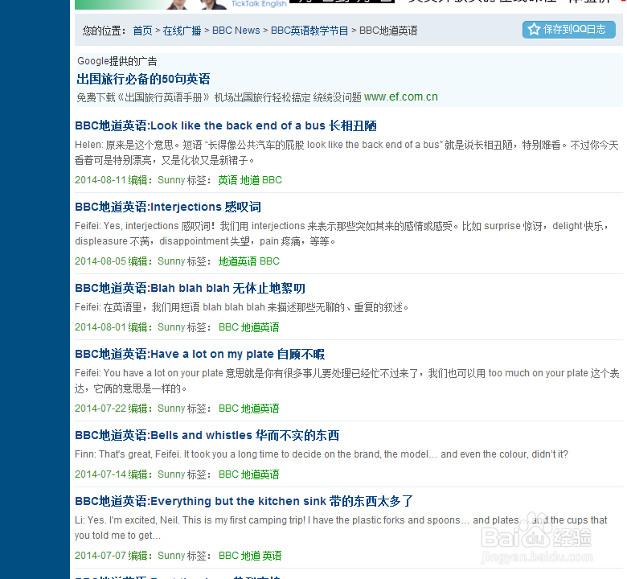Viewport: 627px width, 579px height.
Task: Open BBC News breadcrumb link
Action: point(236,31)
